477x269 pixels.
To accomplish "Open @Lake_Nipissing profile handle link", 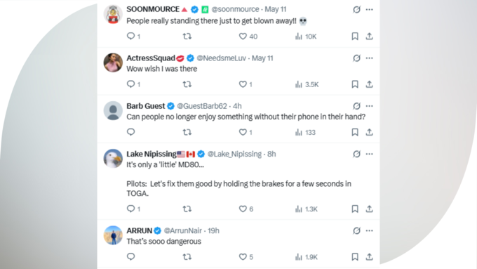I will click(234, 154).
